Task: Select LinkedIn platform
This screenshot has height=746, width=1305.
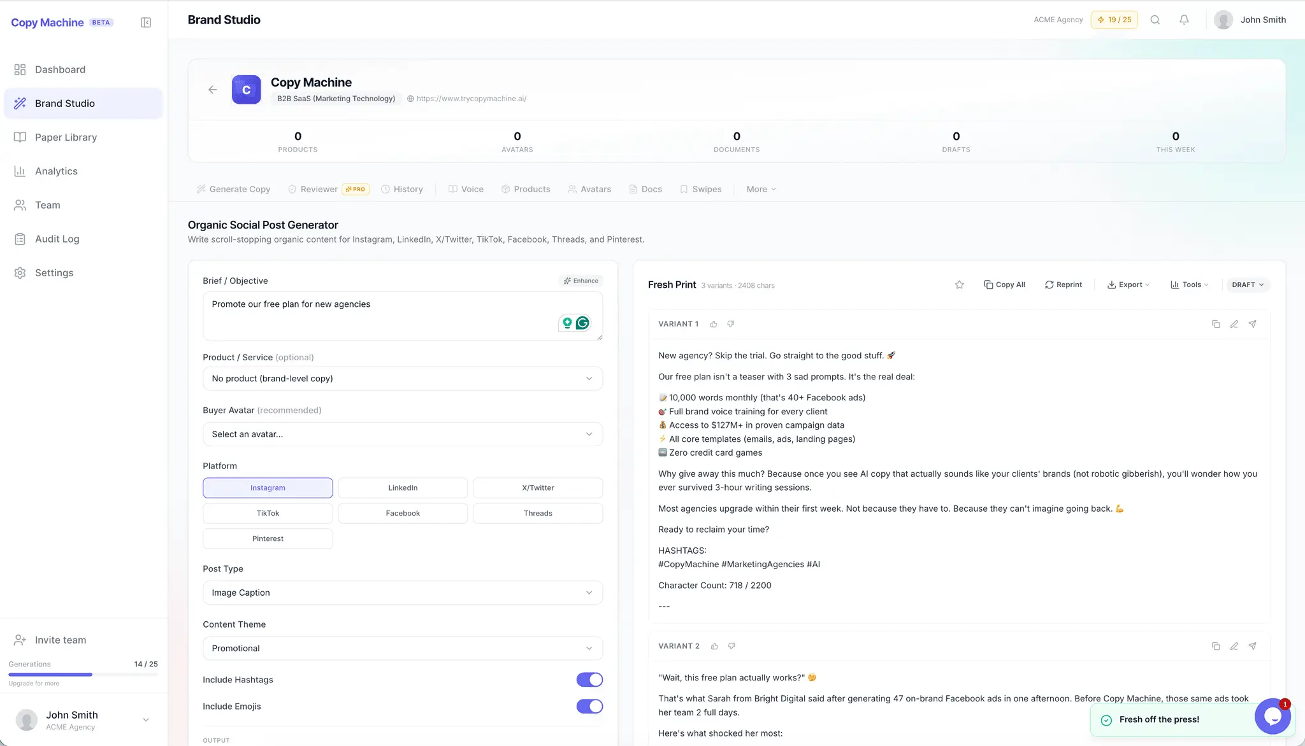Action: click(x=403, y=488)
